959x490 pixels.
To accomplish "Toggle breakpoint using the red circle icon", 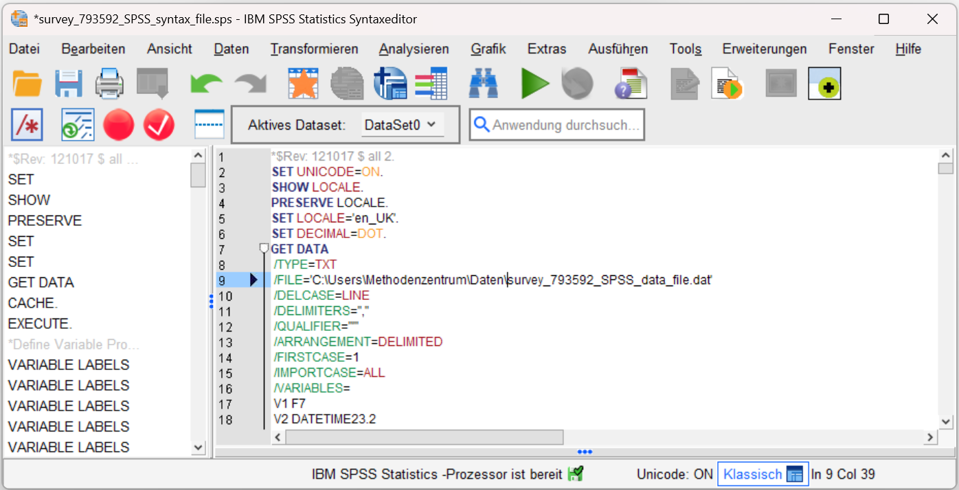I will point(118,125).
